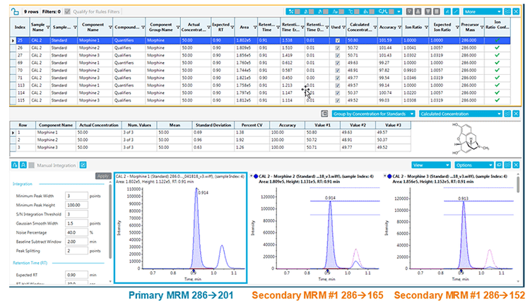Screen dimensions: 530x303
Task: Open the Options menu in chromatogram panel
Action: [476, 164]
